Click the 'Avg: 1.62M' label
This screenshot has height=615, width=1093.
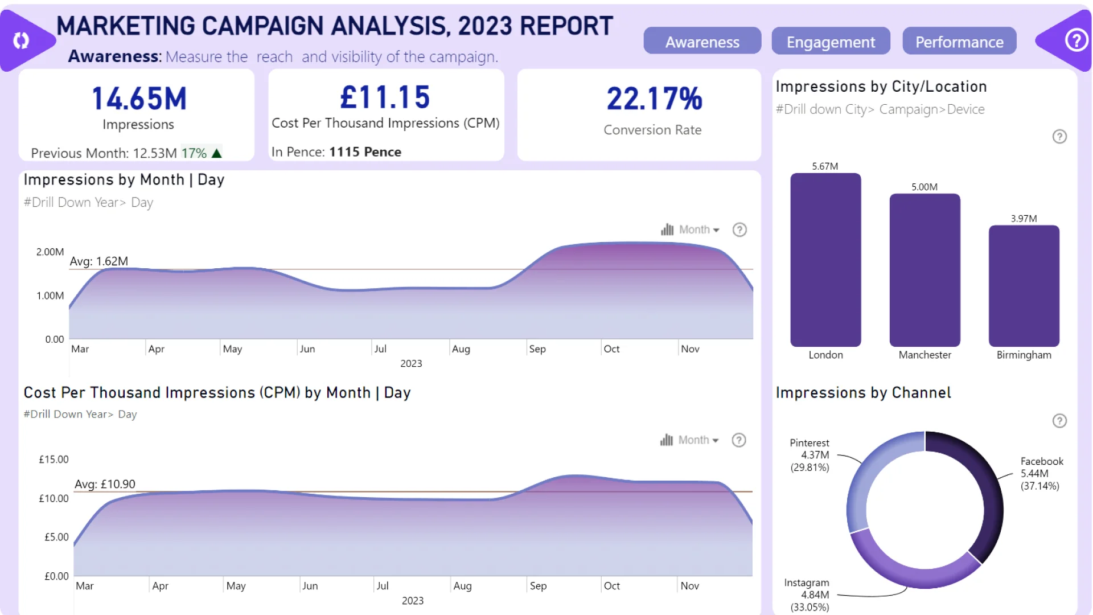point(98,261)
